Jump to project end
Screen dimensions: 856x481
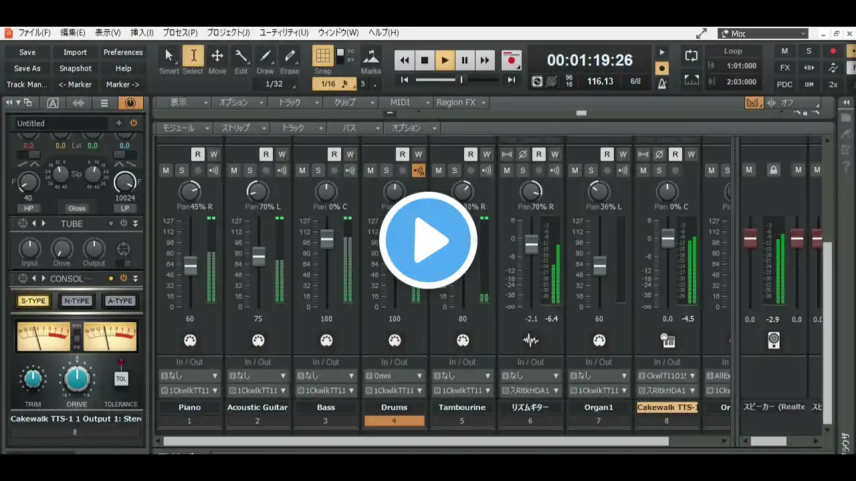pyautogui.click(x=512, y=80)
